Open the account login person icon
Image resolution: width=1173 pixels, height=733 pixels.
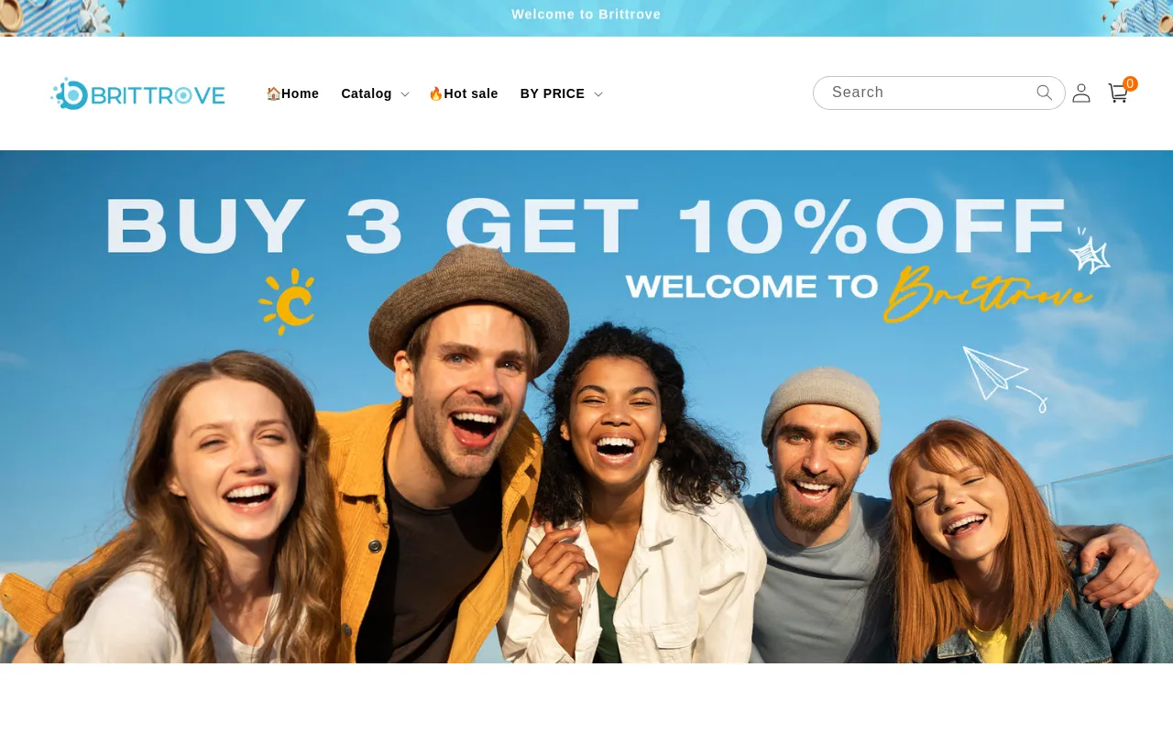1081,93
